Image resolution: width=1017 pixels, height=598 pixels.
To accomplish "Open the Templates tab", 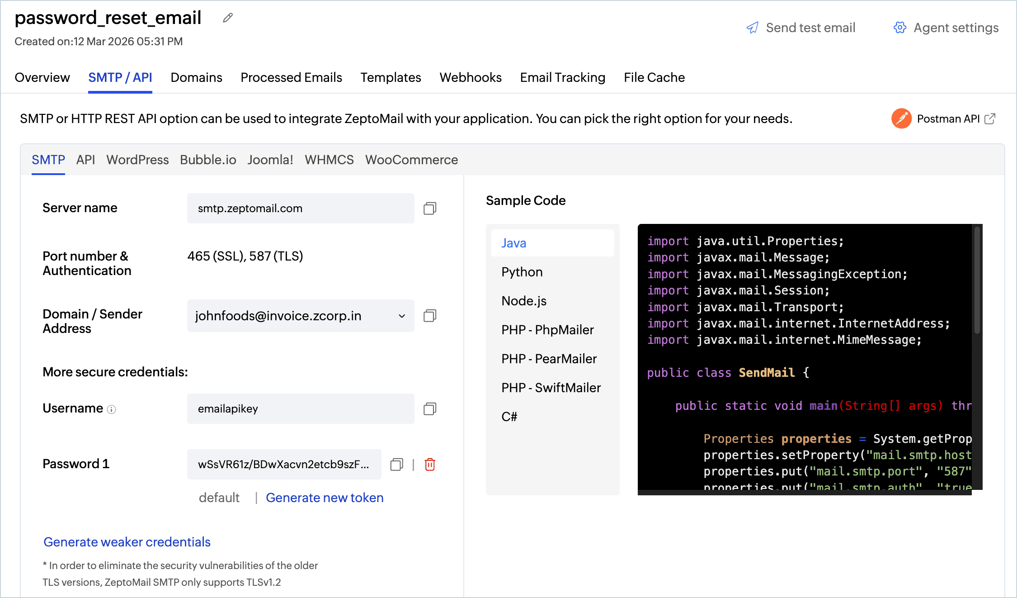I will 391,77.
